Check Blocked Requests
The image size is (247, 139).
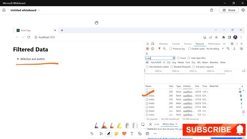pos(172,67)
